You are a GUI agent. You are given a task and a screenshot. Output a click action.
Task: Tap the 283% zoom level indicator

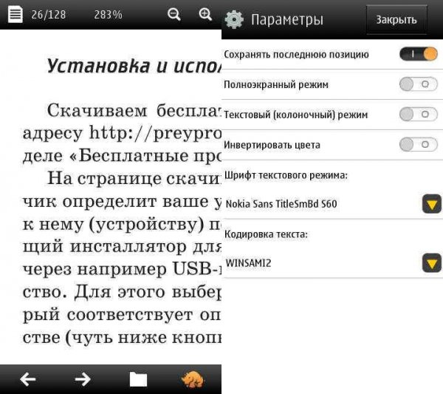click(x=108, y=15)
